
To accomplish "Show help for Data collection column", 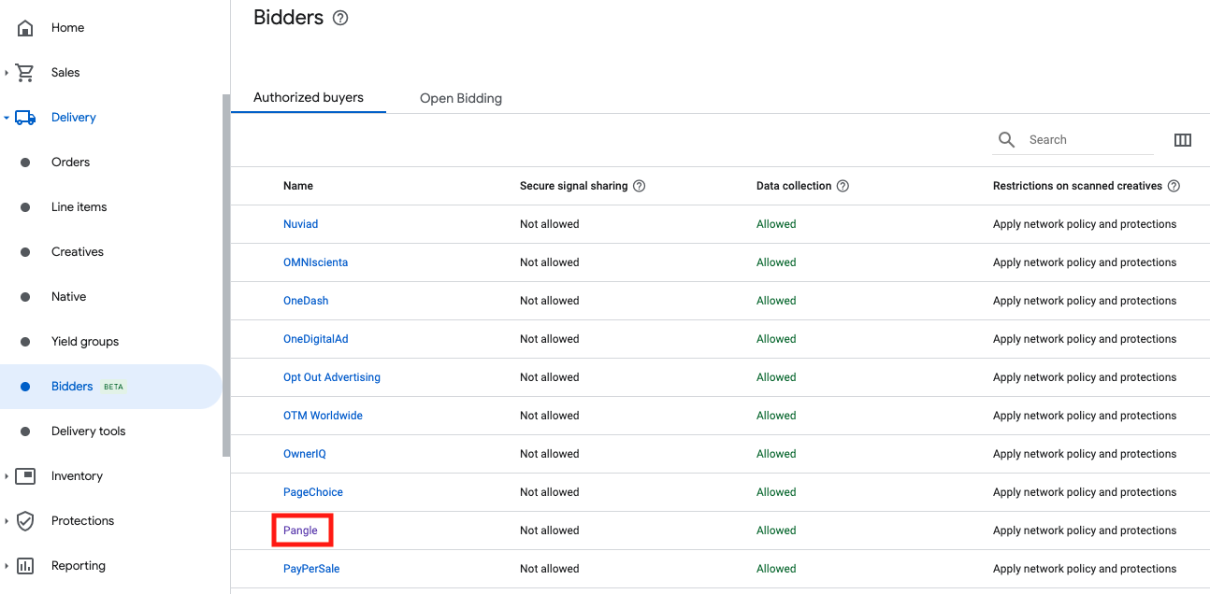I will 843,186.
